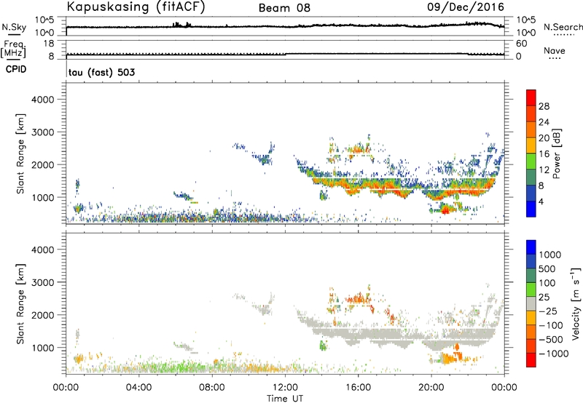
Task: Click '3000' tick on velocity panel axis
Action: 42,282
